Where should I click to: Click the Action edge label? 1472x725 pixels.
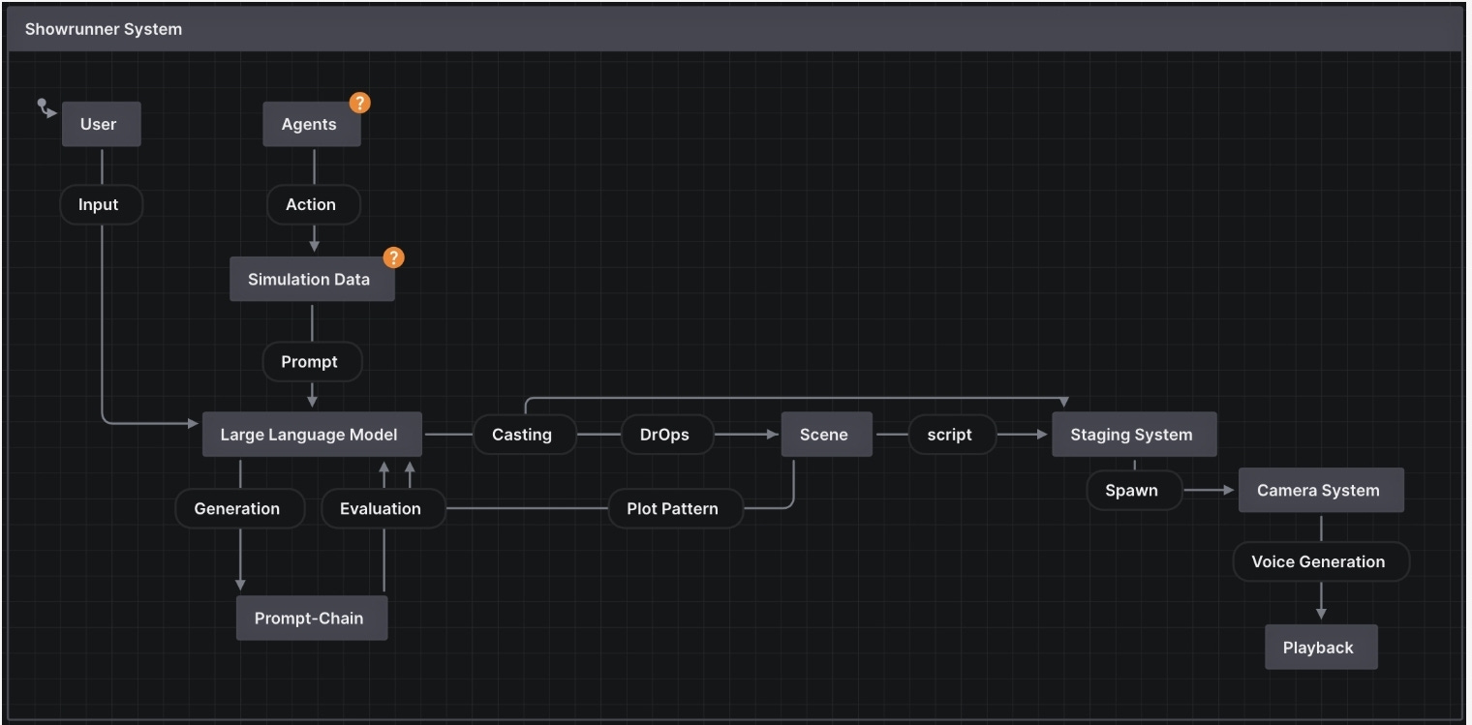pos(313,204)
